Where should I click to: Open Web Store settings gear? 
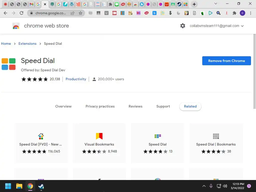click(183, 26)
